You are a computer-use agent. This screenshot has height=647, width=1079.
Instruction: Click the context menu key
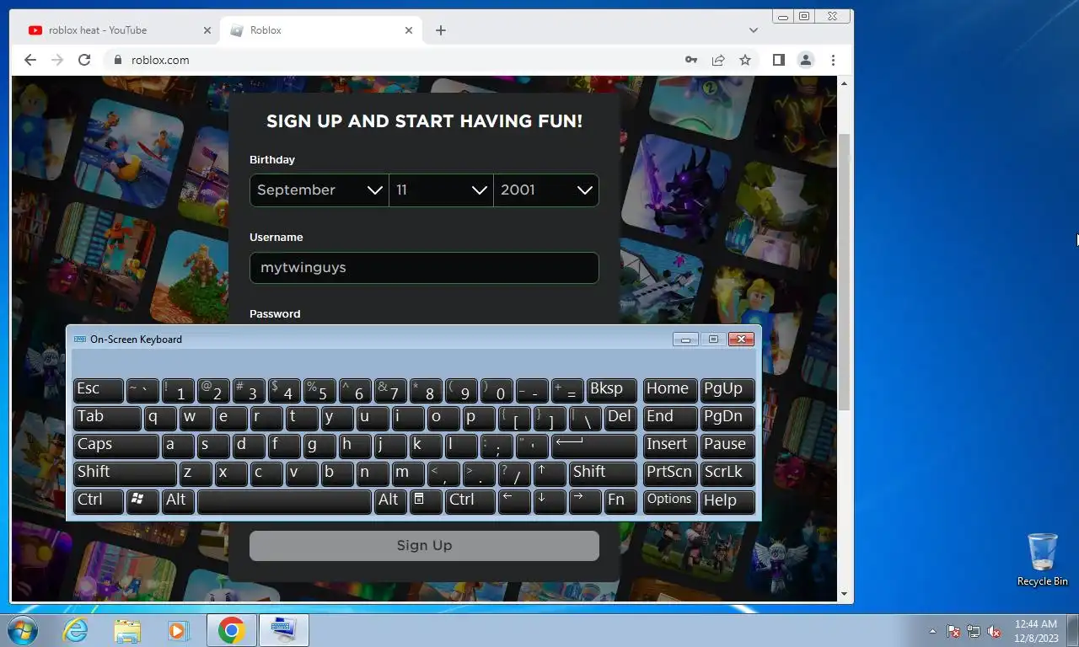[x=426, y=501]
